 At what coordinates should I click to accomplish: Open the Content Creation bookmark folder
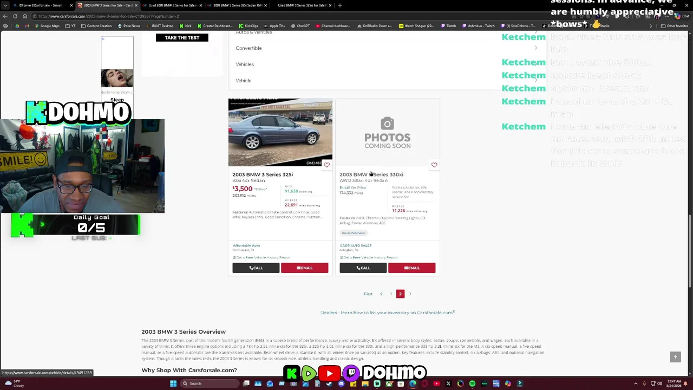click(x=96, y=26)
